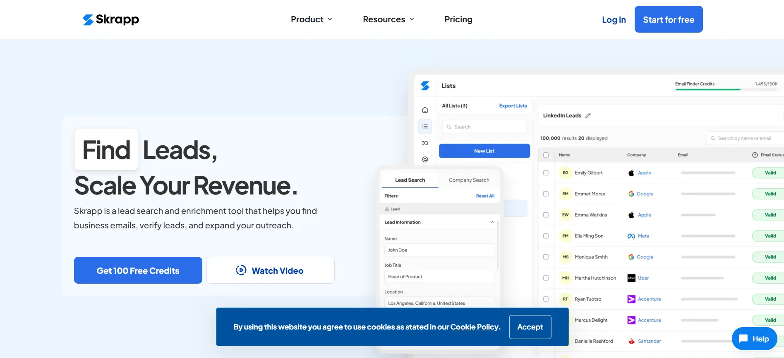
Task: Click the Email Status help icon
Action: coord(755,155)
